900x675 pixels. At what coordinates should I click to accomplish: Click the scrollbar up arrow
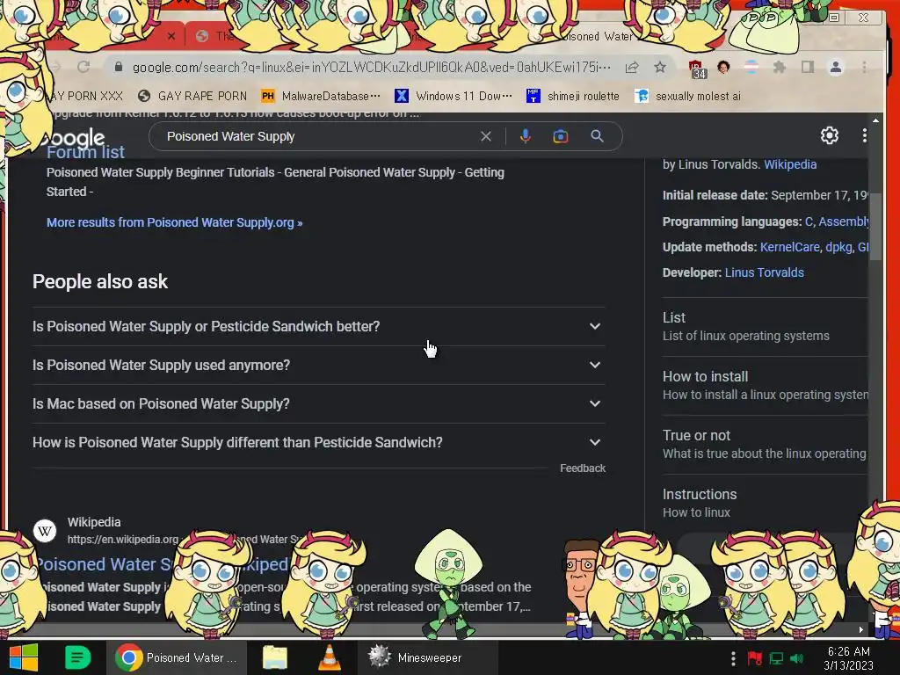(x=875, y=120)
